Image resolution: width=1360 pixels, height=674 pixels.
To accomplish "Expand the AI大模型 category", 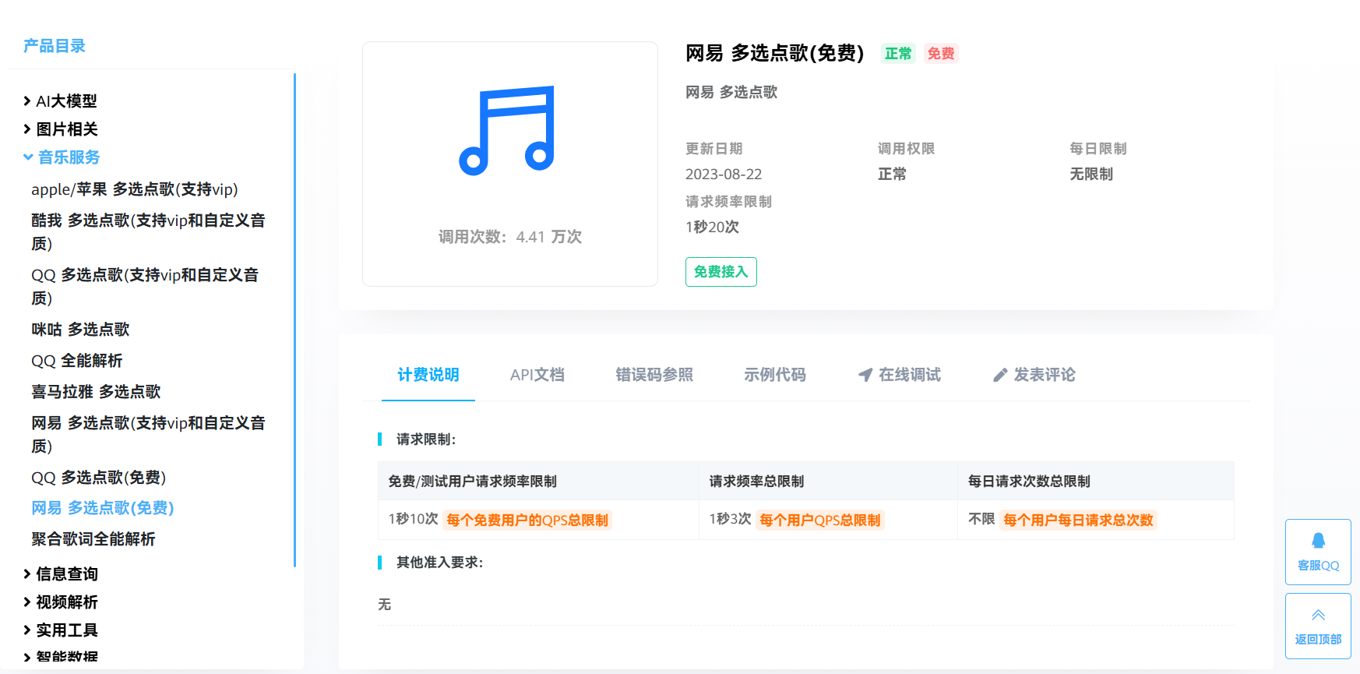I will 60,101.
